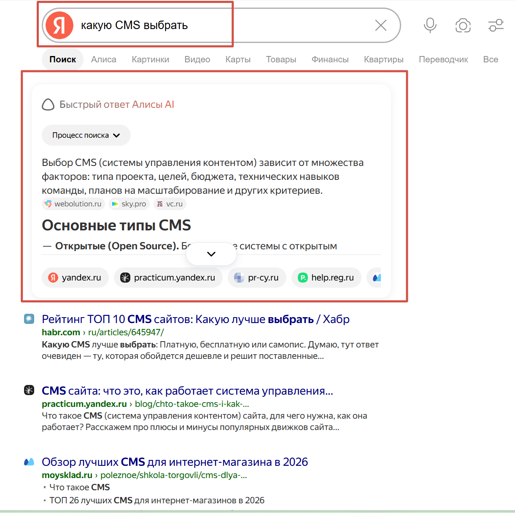Screen dimensions: 515x513
Task: Click habr.com result URL
Action: (103, 332)
